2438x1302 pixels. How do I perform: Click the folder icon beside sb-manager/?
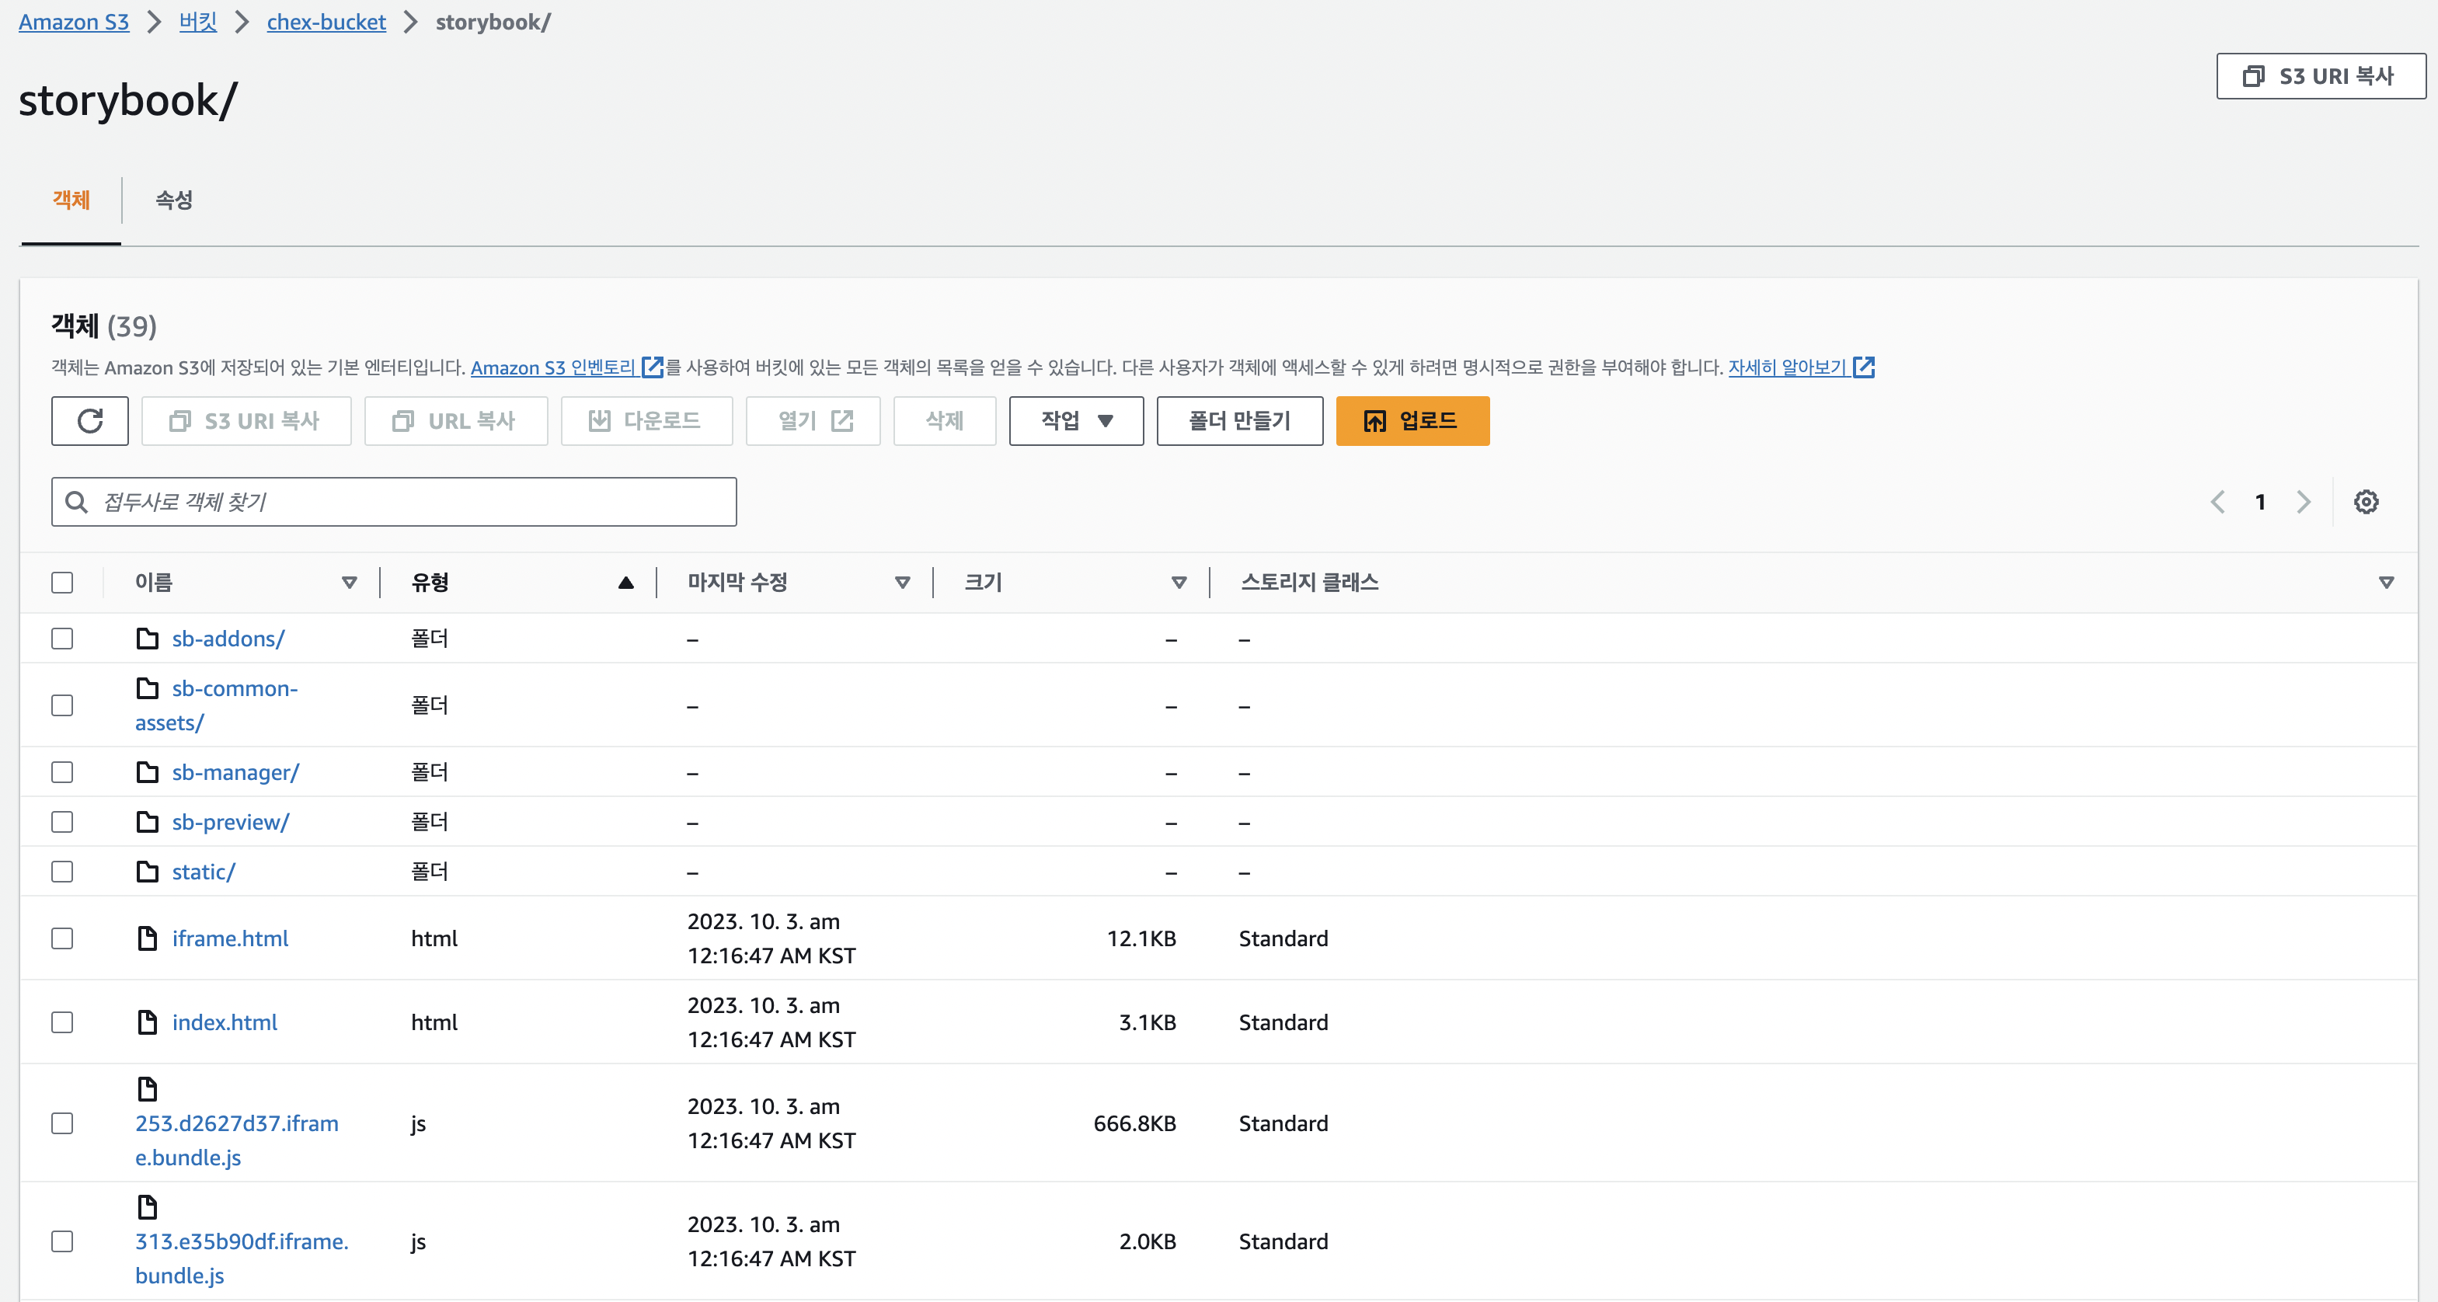[148, 772]
